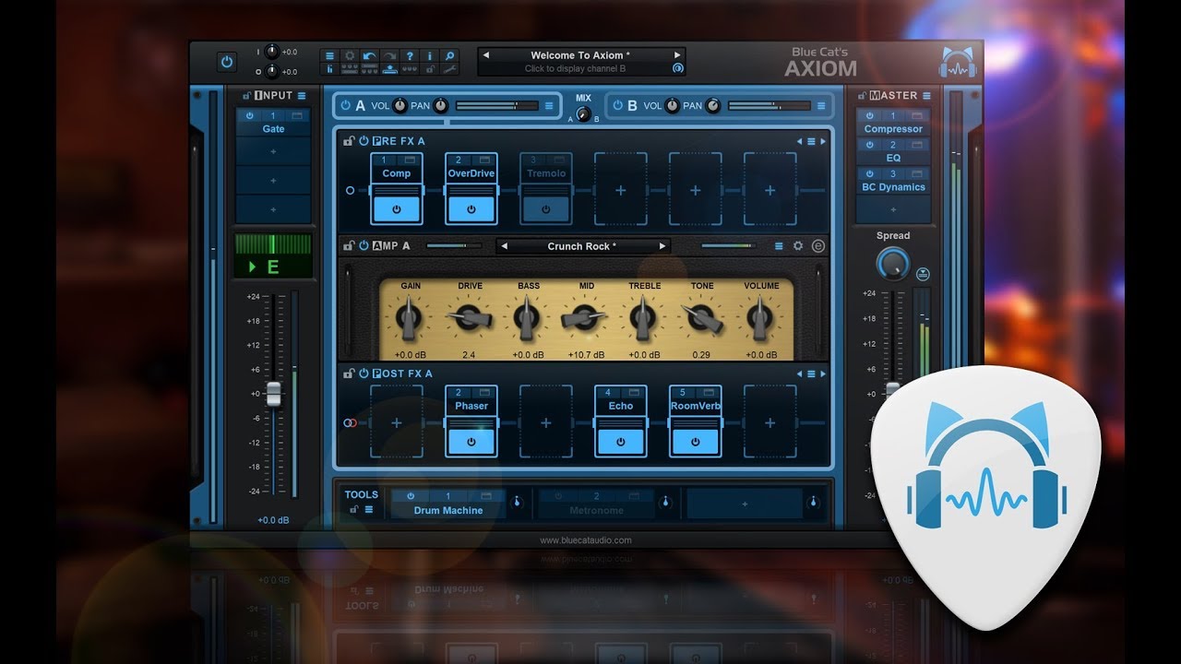Open the Help question mark icon
This screenshot has height=664, width=1181.
click(x=410, y=55)
